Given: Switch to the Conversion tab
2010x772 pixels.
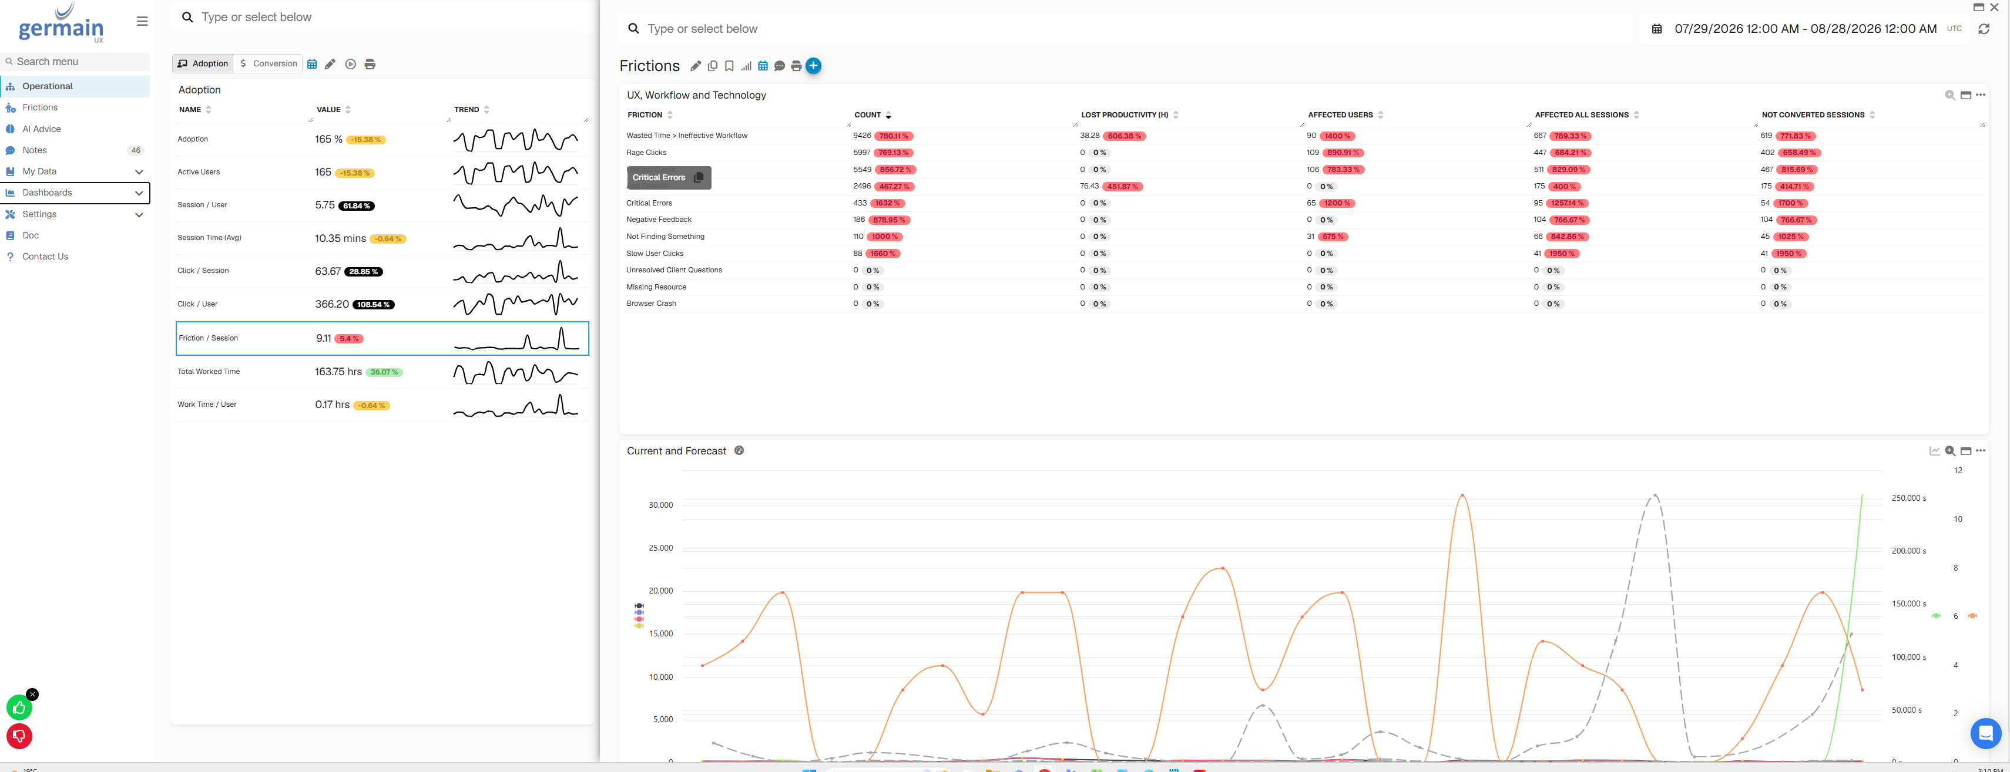Looking at the screenshot, I should point(269,64).
